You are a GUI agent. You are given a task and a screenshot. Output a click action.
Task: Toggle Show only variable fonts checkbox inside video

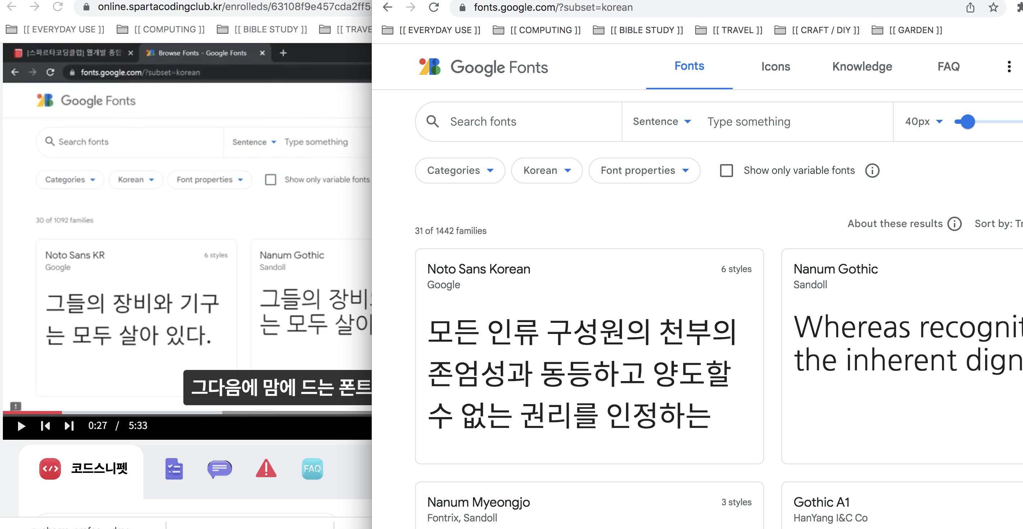click(271, 180)
